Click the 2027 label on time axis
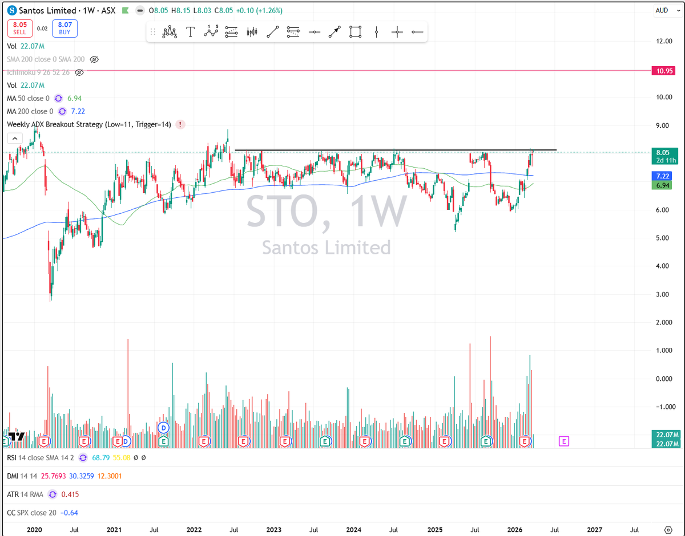This screenshot has height=536, width=685. [594, 529]
